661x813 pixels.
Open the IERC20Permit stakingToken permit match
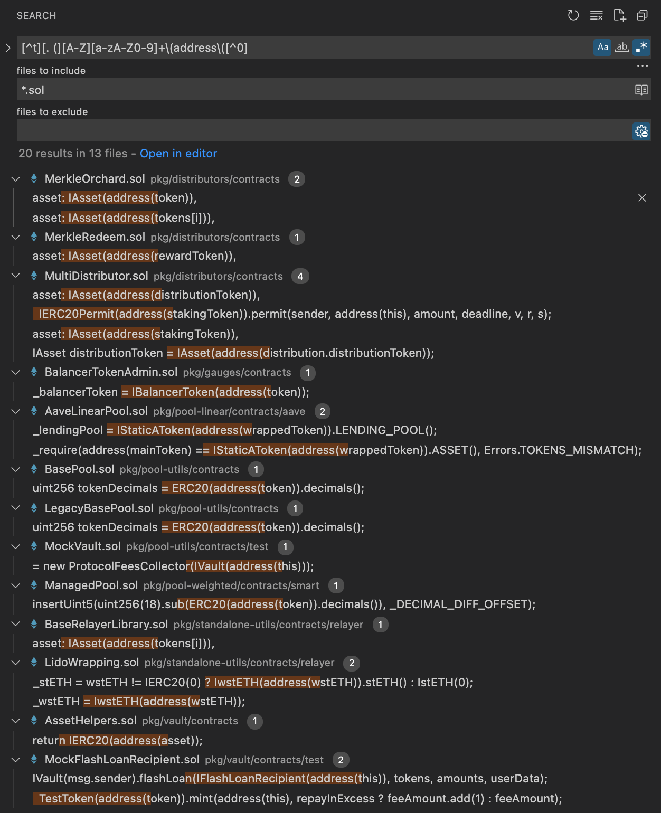[x=292, y=314]
